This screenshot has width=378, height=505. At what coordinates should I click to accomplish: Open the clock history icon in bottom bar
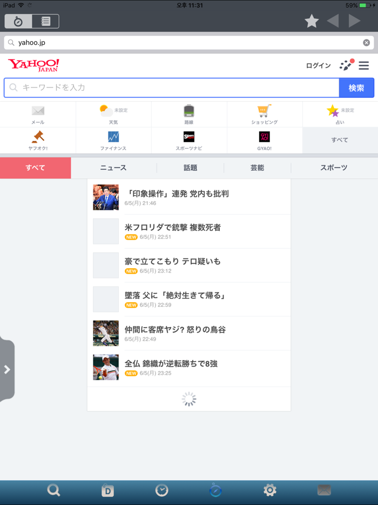[161, 490]
